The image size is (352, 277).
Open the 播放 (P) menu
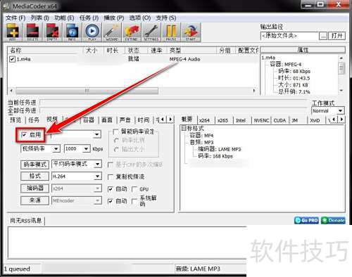click(x=113, y=18)
